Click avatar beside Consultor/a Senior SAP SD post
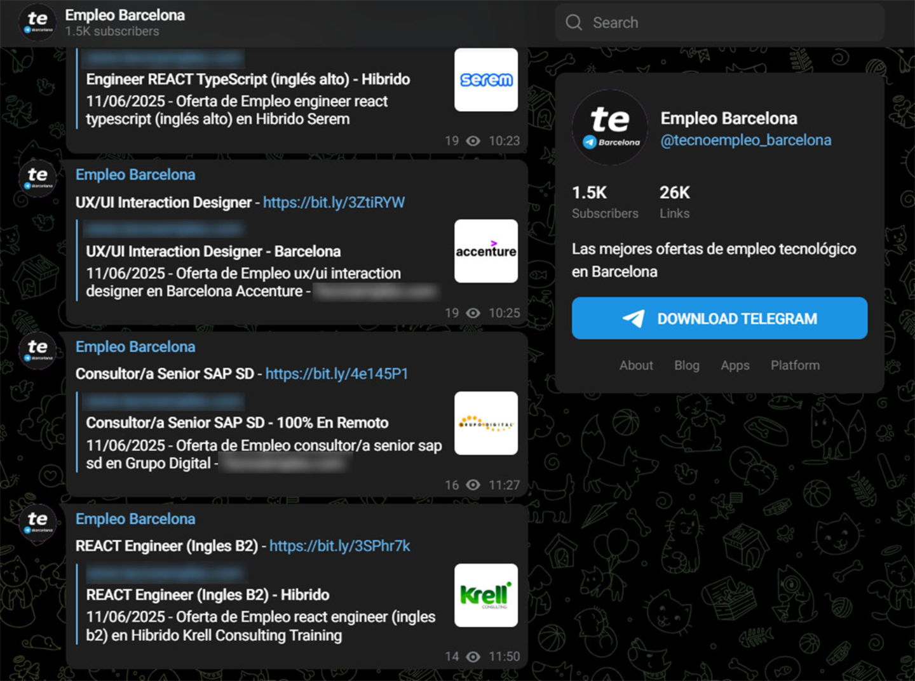 pos(37,350)
